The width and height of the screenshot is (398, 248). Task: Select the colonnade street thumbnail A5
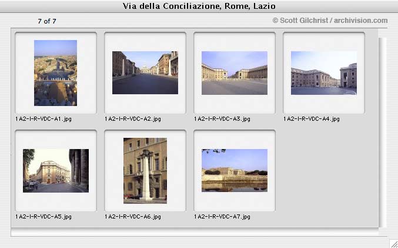click(56, 171)
